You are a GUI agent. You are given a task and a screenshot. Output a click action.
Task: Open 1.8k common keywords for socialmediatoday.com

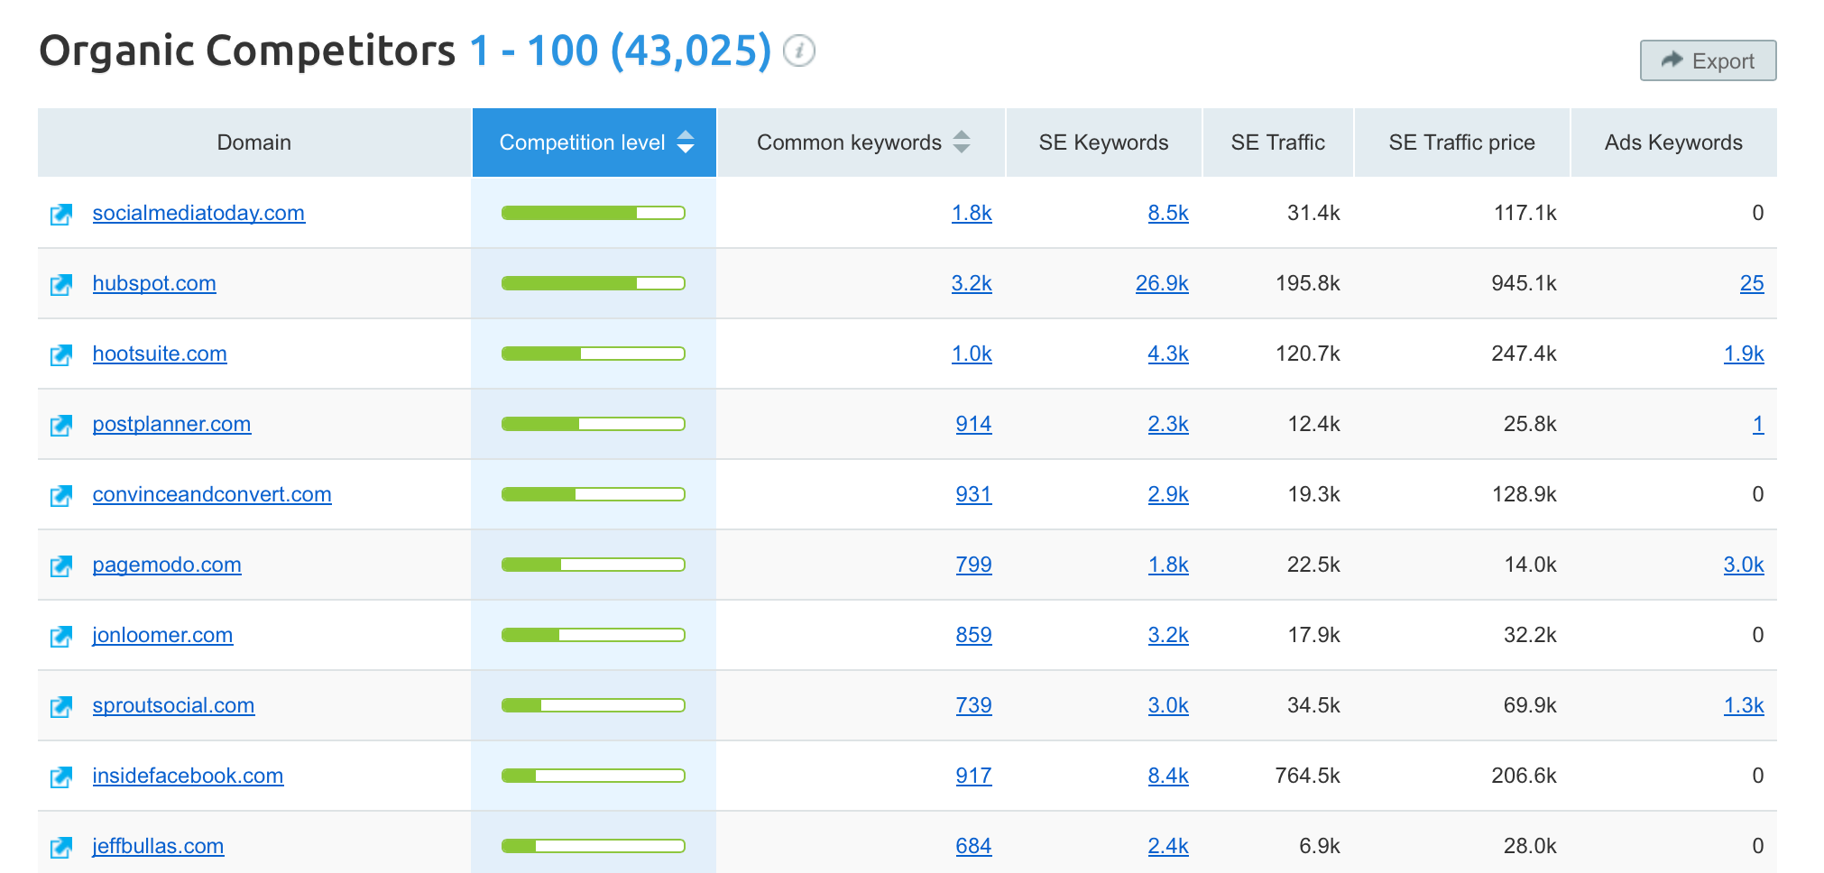click(x=972, y=213)
